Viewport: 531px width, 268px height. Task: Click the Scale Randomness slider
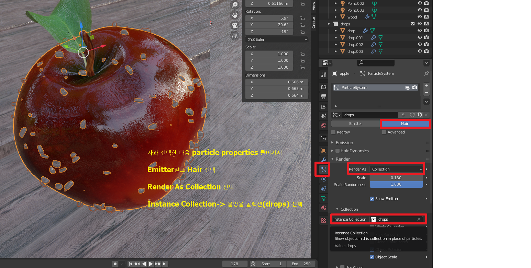396,185
